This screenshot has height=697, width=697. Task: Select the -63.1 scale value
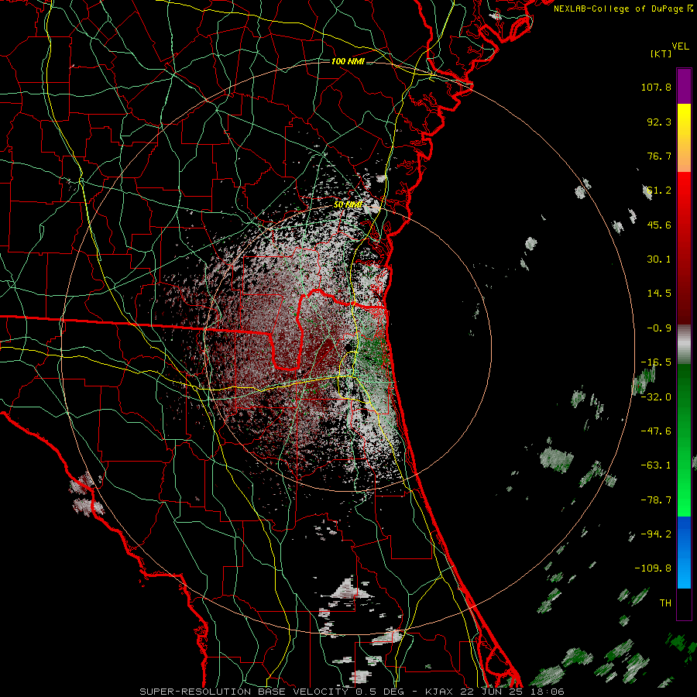click(656, 465)
